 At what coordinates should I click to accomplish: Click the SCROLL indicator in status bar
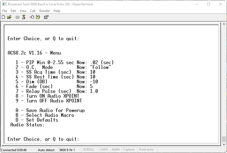89,150
